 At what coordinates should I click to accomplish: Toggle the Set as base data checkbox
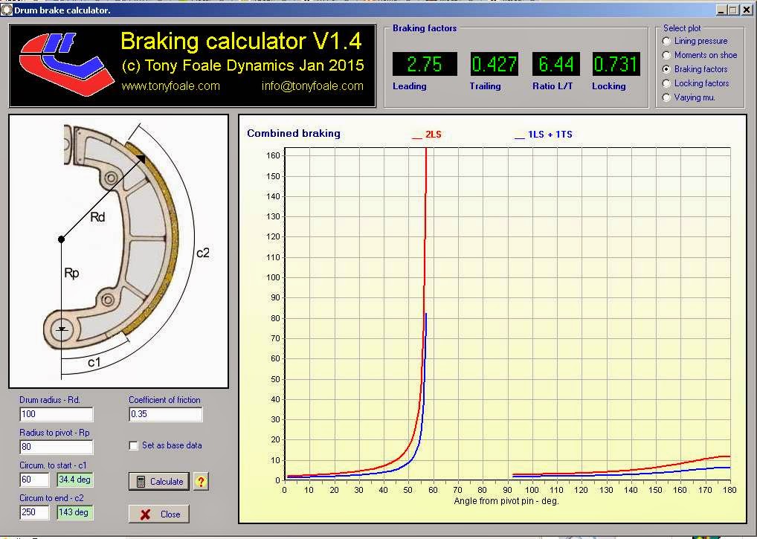(x=133, y=445)
